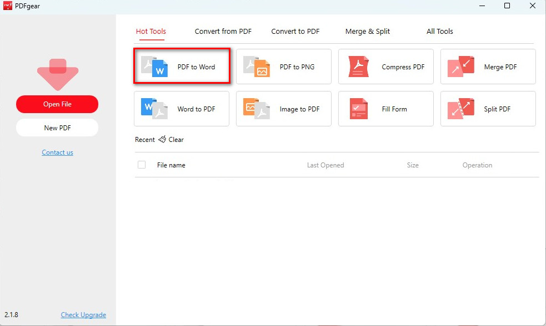Switch to the Hot Tools tab
This screenshot has height=326, width=546.
151,31
